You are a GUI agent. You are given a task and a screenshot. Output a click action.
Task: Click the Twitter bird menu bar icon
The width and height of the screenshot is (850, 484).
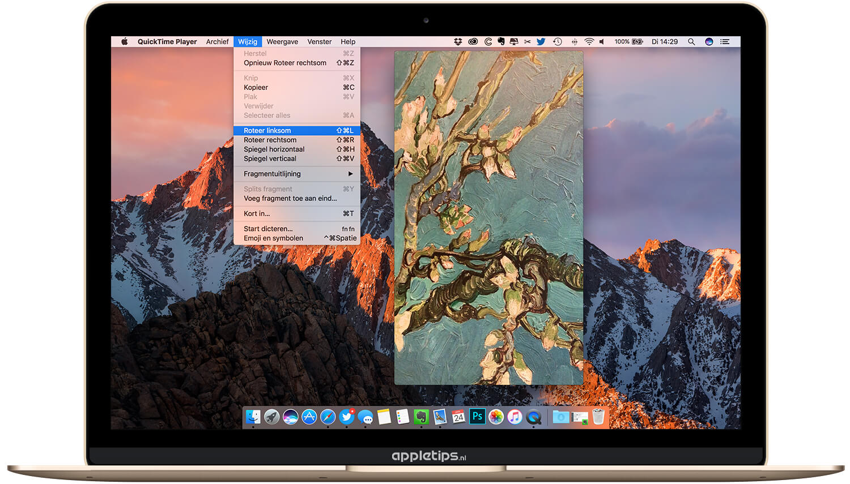click(x=541, y=41)
